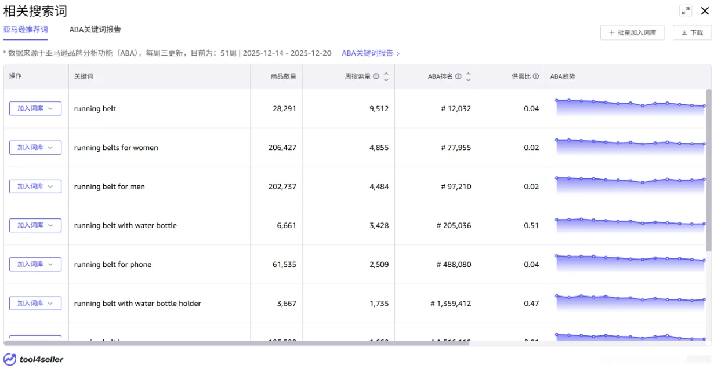The image size is (714, 369).
Task: Click the info icon beside ABA排名
Action: tap(458, 76)
